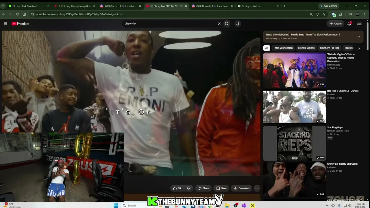The width and height of the screenshot is (370, 208).
Task: Open the Stacking Reps video thumbnail
Action: [x=294, y=143]
